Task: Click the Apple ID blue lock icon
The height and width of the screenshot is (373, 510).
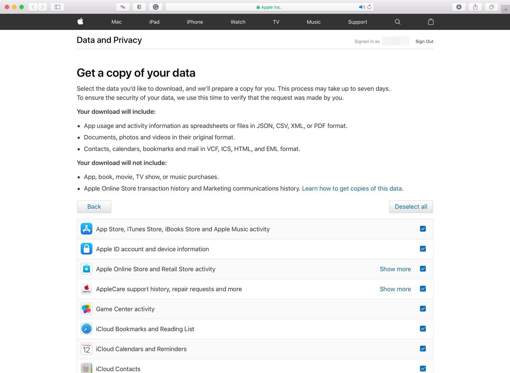Action: [x=86, y=249]
